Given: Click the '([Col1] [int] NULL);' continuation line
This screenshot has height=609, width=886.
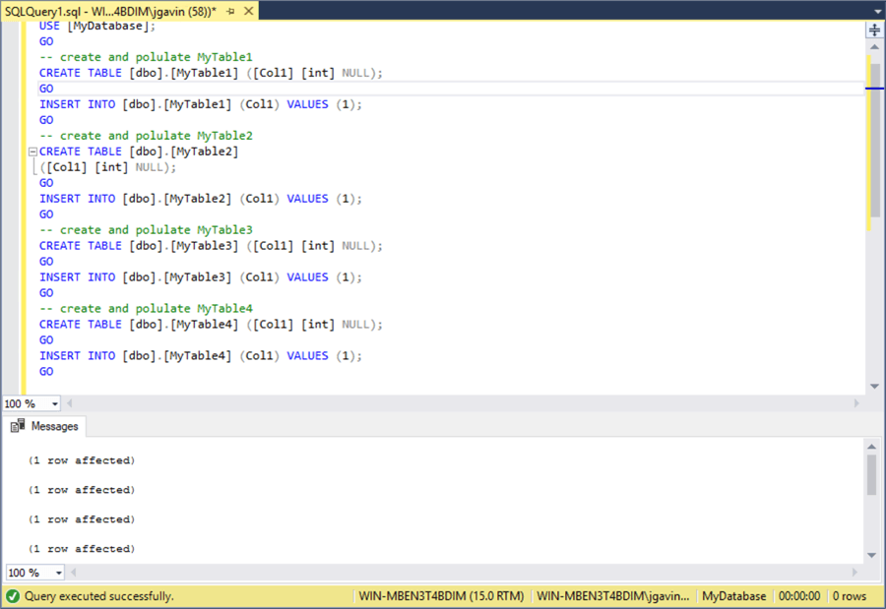Looking at the screenshot, I should tap(108, 167).
